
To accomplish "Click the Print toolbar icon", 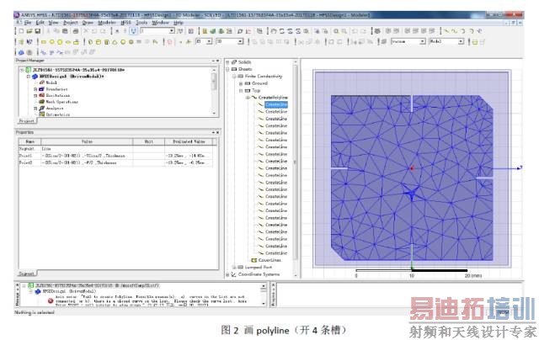I will point(76,31).
